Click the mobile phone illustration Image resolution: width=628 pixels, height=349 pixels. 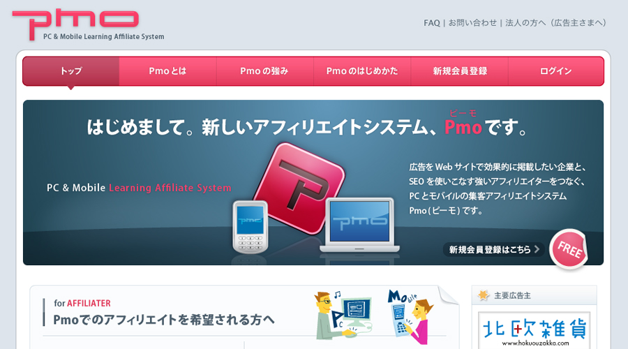250,227
